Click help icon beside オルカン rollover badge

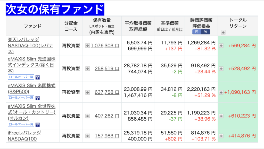38,125
